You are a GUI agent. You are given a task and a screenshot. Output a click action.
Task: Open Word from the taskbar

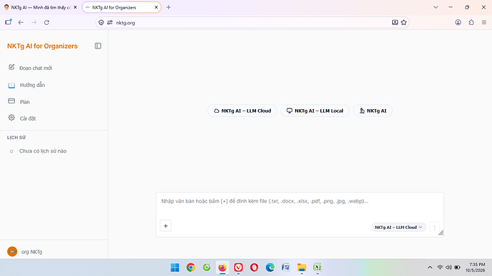click(x=286, y=267)
